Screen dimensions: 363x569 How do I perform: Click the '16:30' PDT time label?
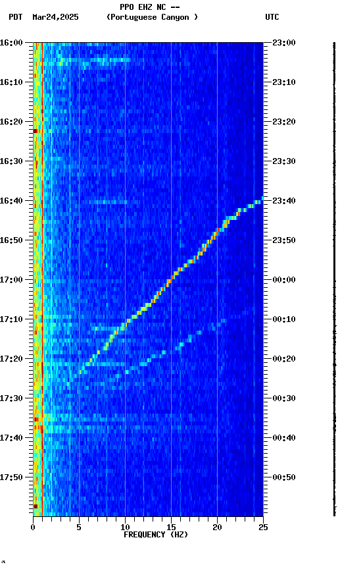click(11, 161)
